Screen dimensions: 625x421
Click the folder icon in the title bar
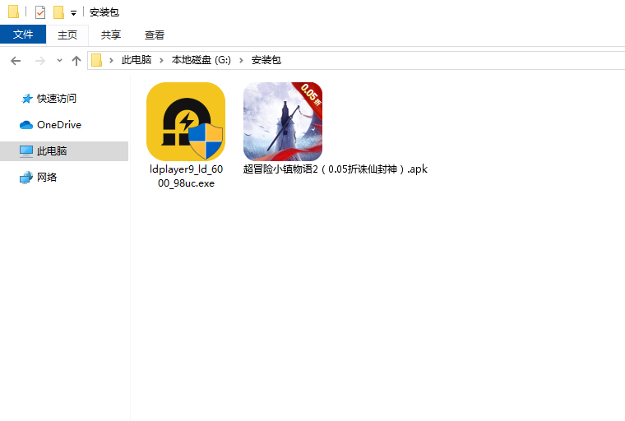pyautogui.click(x=13, y=12)
